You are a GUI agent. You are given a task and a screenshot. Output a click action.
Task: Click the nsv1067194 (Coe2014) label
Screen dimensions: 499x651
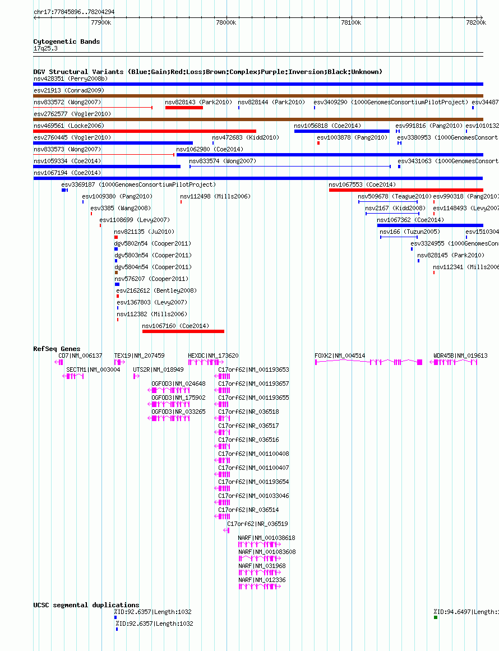(x=67, y=173)
